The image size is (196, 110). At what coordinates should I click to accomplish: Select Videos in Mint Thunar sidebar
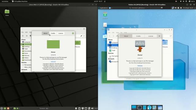(26, 58)
